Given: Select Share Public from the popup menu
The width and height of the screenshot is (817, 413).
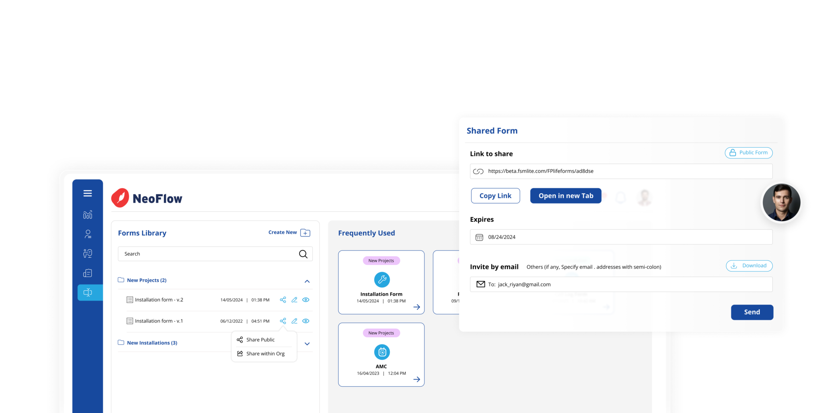Looking at the screenshot, I should pyautogui.click(x=260, y=340).
